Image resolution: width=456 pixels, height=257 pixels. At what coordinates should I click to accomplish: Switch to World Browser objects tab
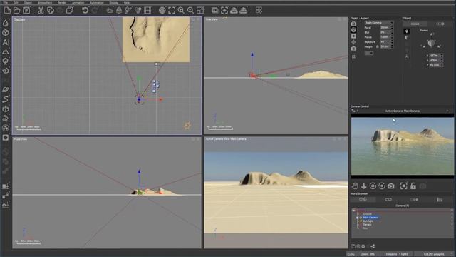tap(363, 200)
